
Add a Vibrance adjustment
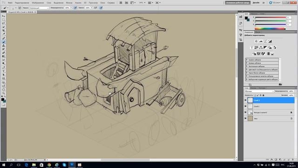pos(251,48)
